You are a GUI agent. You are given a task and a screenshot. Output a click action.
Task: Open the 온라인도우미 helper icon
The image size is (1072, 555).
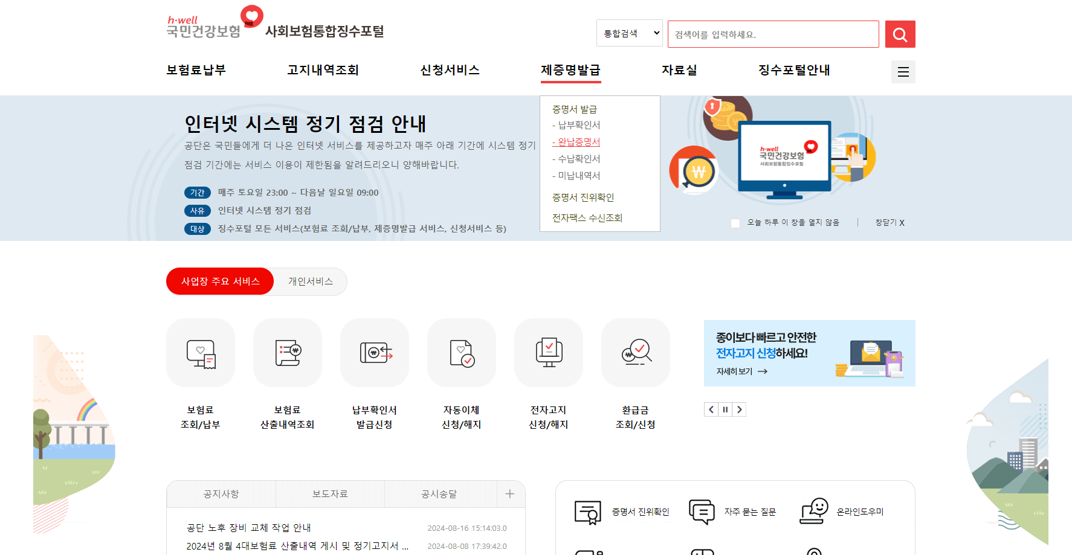coord(816,511)
